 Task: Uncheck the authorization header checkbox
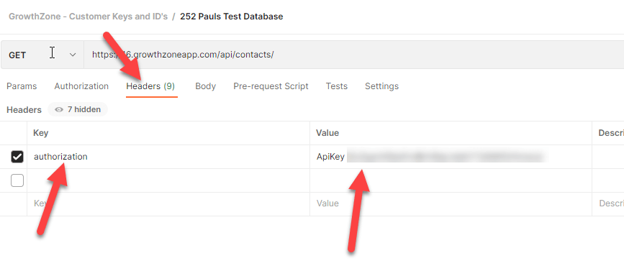click(x=17, y=157)
